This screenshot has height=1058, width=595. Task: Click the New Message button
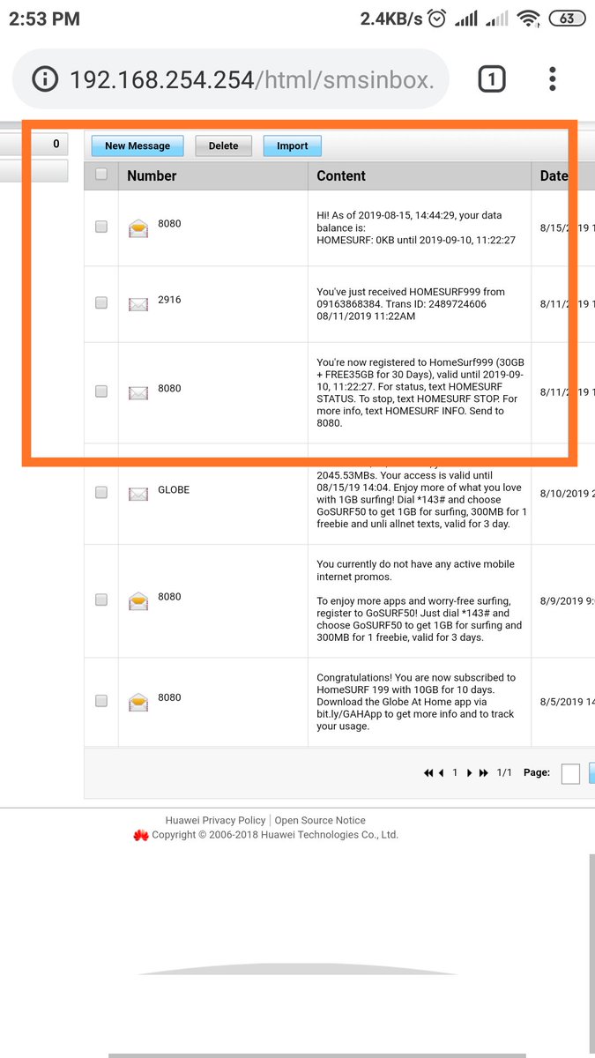point(138,145)
